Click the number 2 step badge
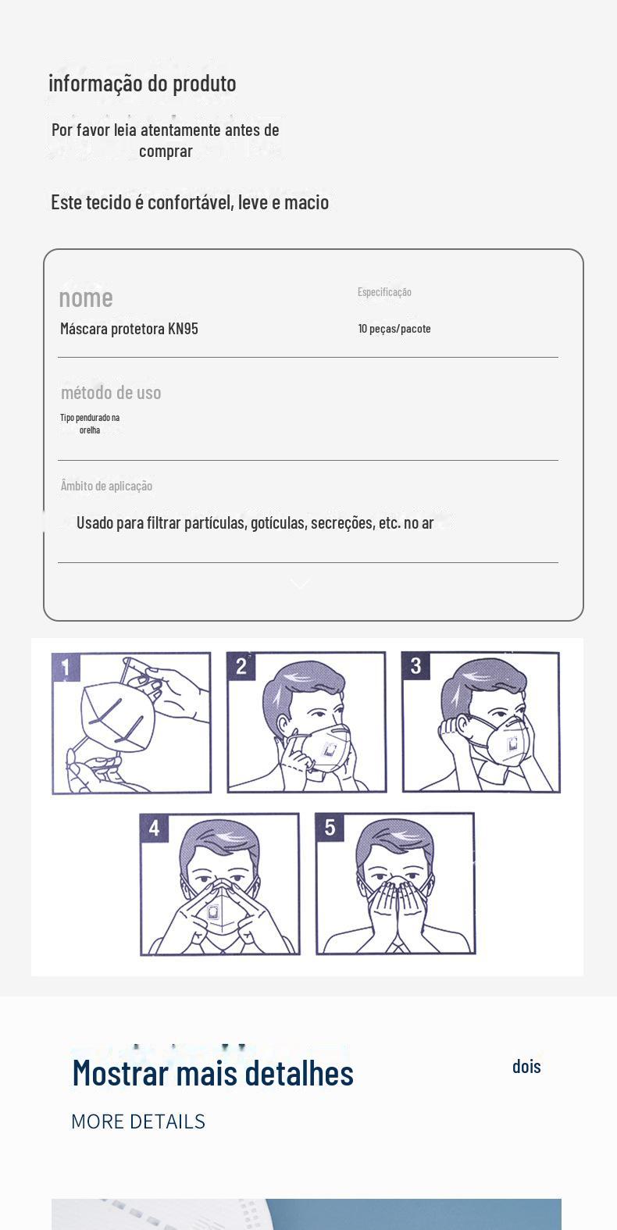The image size is (617, 1230). tap(241, 666)
